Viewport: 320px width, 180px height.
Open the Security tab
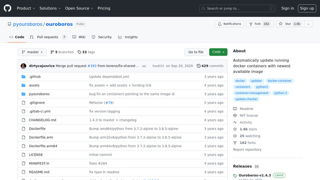pyautogui.click(x=102, y=37)
